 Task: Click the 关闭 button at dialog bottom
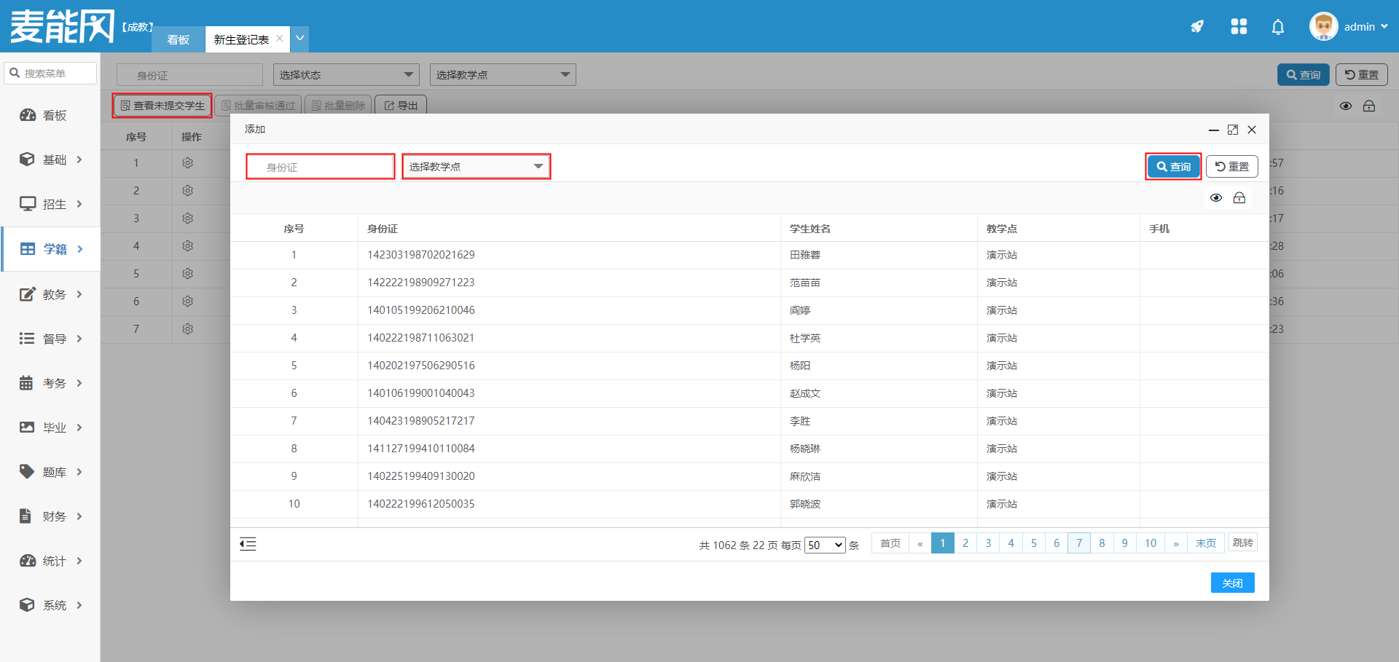click(1232, 583)
